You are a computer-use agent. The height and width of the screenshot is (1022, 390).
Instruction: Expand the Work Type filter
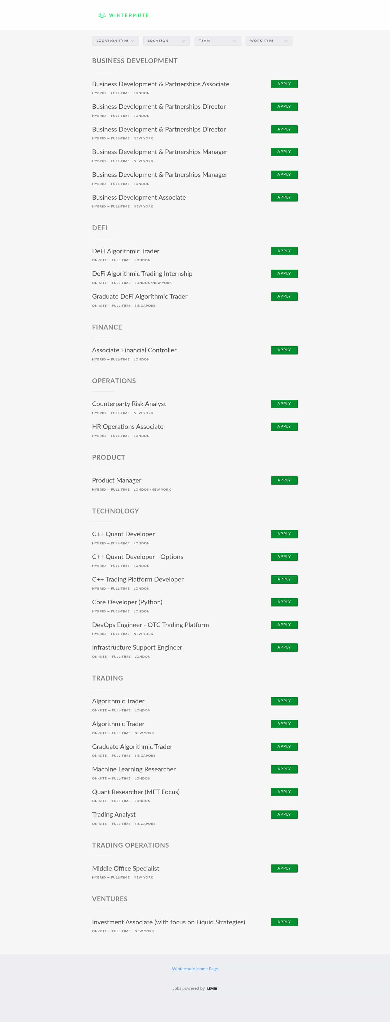pos(268,41)
